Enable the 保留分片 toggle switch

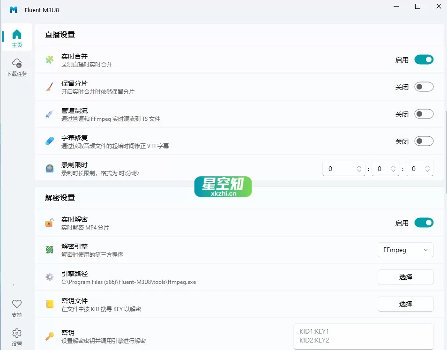pyautogui.click(x=424, y=87)
